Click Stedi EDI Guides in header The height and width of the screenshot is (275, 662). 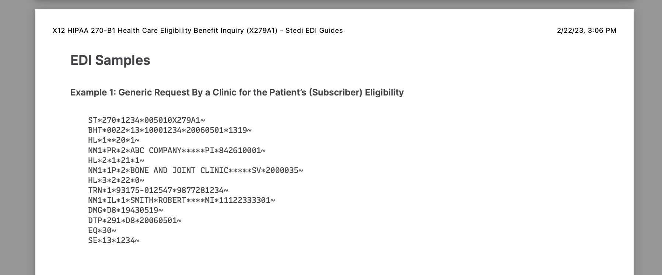314,31
